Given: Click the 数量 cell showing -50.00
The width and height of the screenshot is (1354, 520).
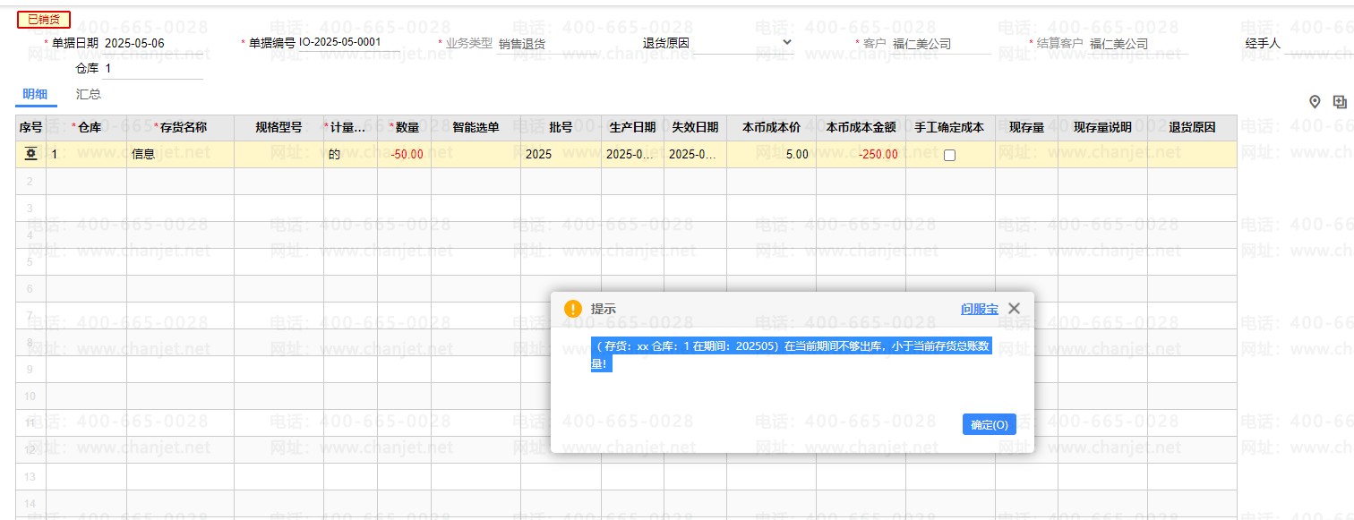Looking at the screenshot, I should [x=405, y=154].
